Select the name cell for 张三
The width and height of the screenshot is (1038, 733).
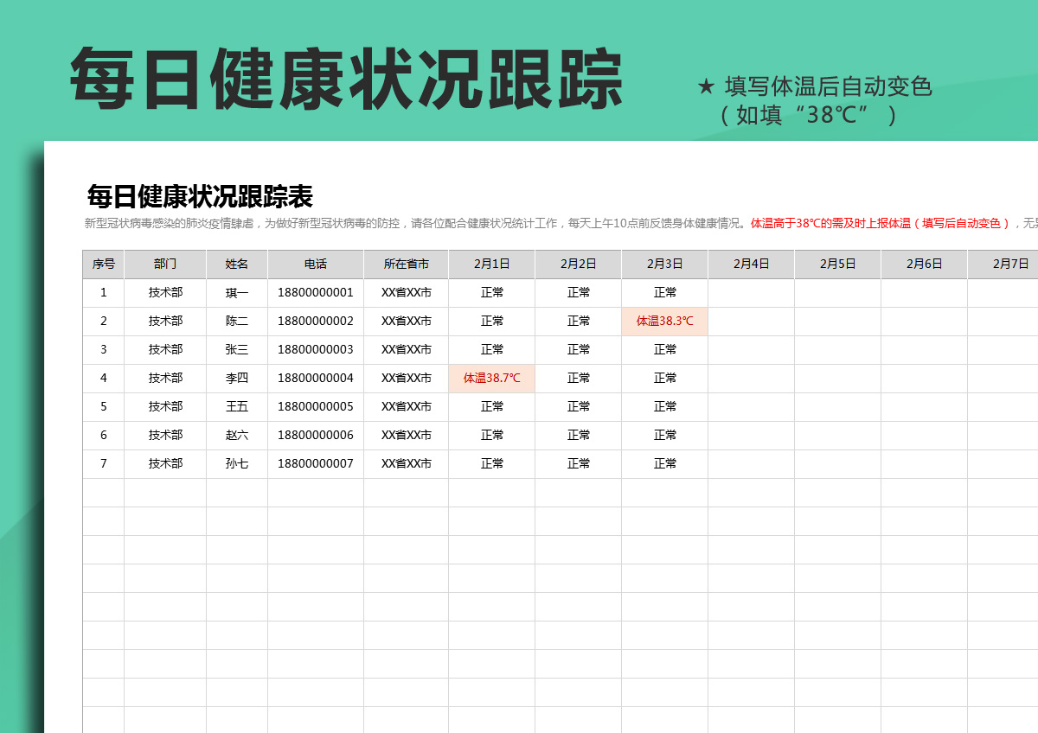click(237, 349)
